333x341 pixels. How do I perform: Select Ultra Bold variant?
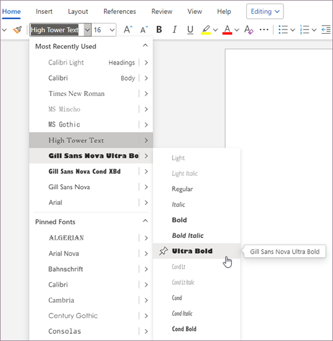pyautogui.click(x=197, y=251)
